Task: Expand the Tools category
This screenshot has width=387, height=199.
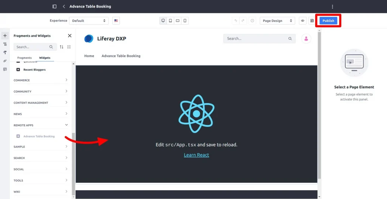Action: 41,180
